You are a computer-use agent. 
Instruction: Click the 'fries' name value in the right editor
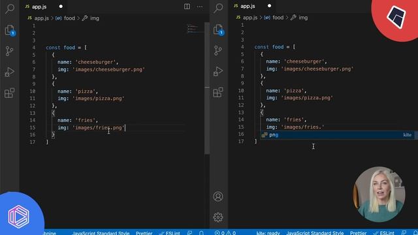(x=293, y=119)
